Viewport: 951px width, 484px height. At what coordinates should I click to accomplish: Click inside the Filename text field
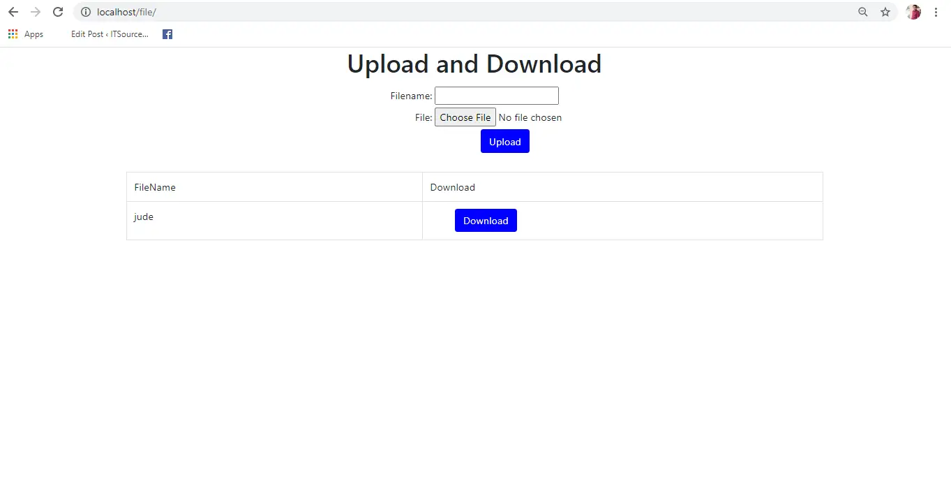click(x=496, y=96)
